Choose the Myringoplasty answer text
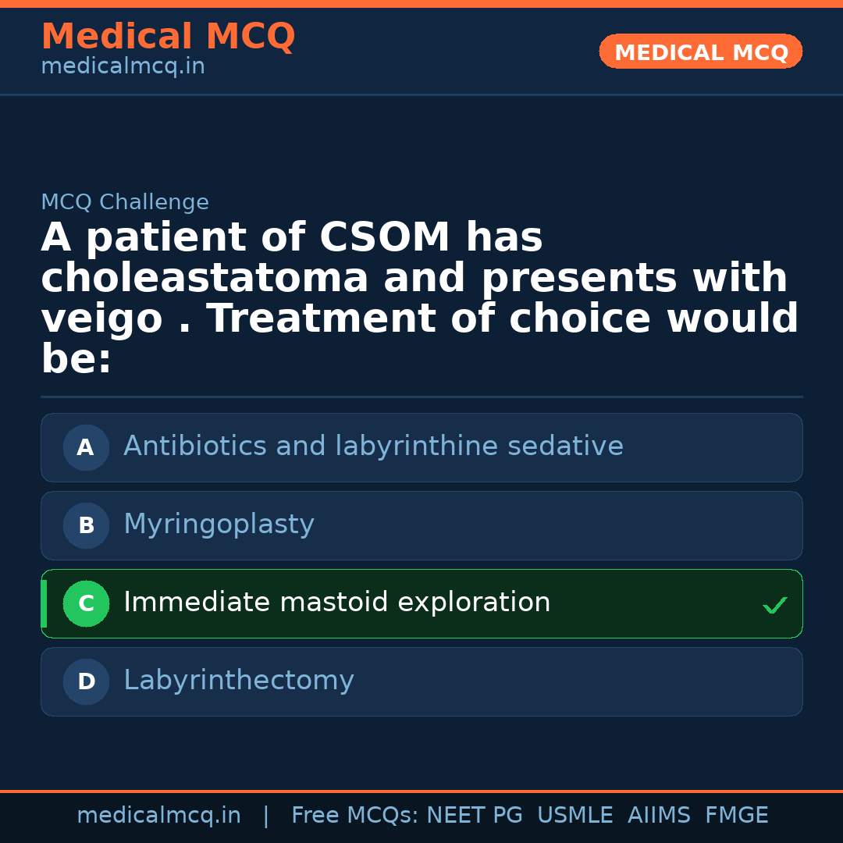Screen dimensions: 843x843 coord(219,525)
